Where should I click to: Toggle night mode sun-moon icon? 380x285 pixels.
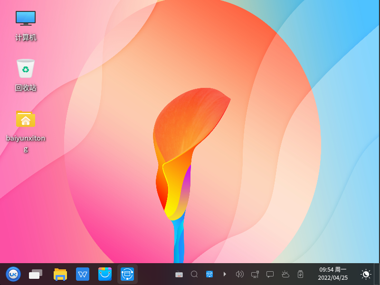tap(365, 274)
